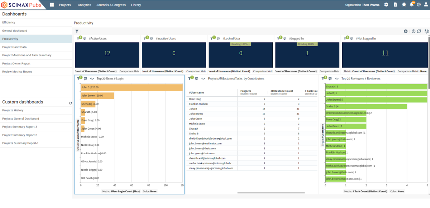Refresh the Custom dashboards list
The image size is (430, 208).
point(71,103)
